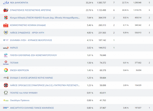The width and height of the screenshot is (153, 111).
Task: Open the ΝΕΑ ΔΗΜΟΚΡΑΤΙΑ party link
Action: click(x=19, y=3)
